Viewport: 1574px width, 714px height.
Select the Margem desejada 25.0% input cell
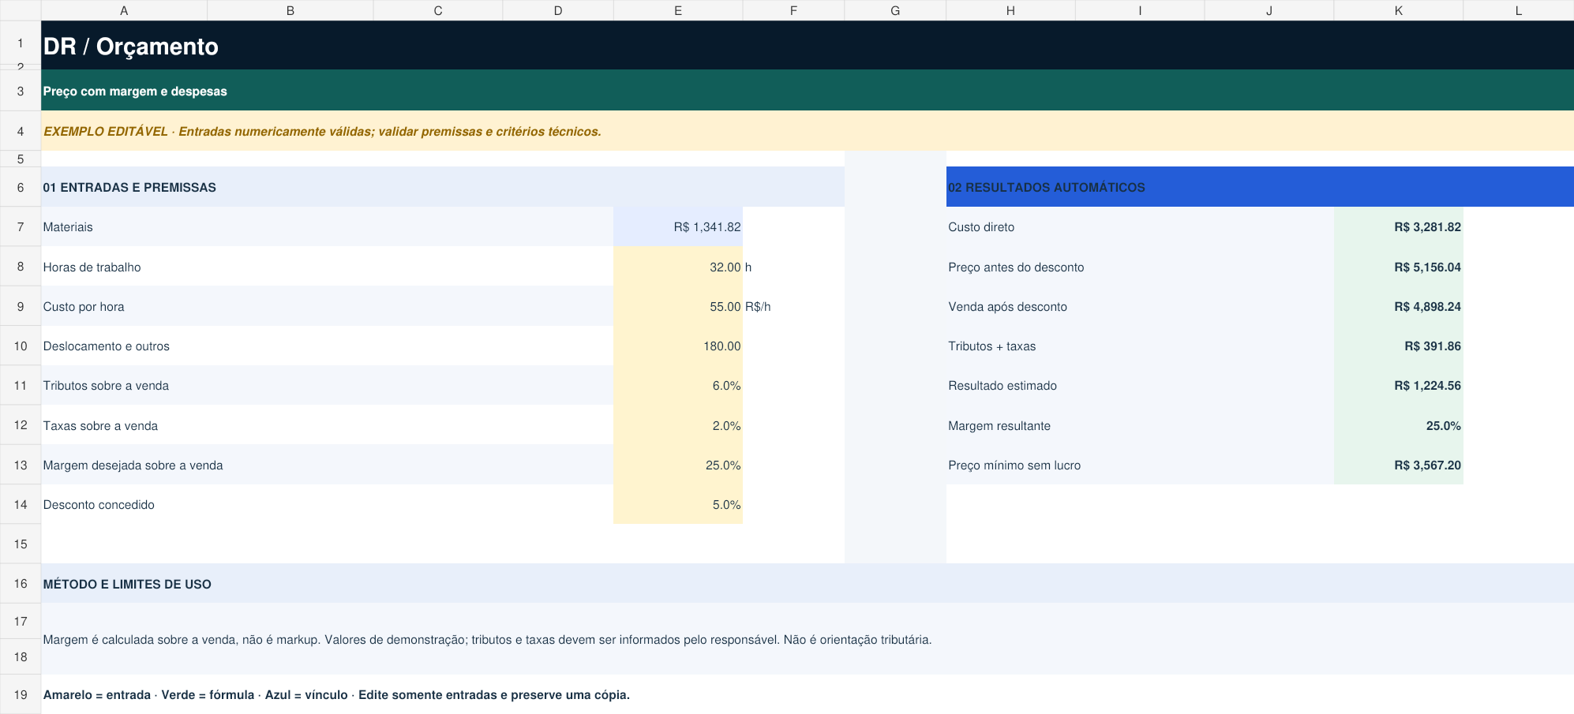pyautogui.click(x=677, y=465)
